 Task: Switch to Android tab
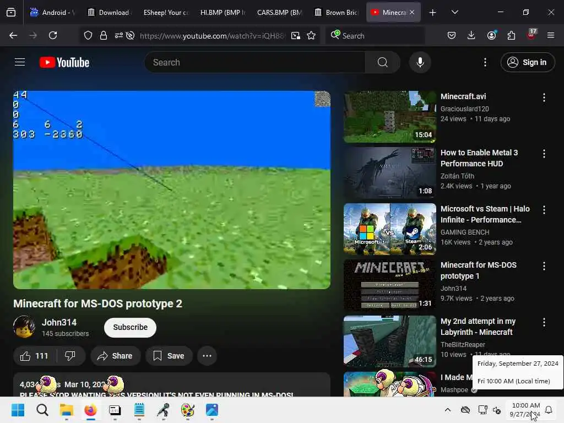click(53, 12)
